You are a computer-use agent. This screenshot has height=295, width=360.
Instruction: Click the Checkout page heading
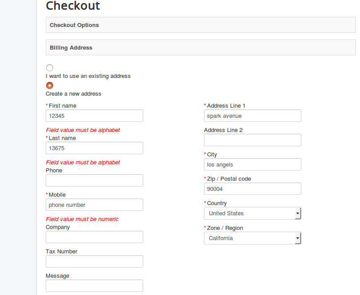73,6
